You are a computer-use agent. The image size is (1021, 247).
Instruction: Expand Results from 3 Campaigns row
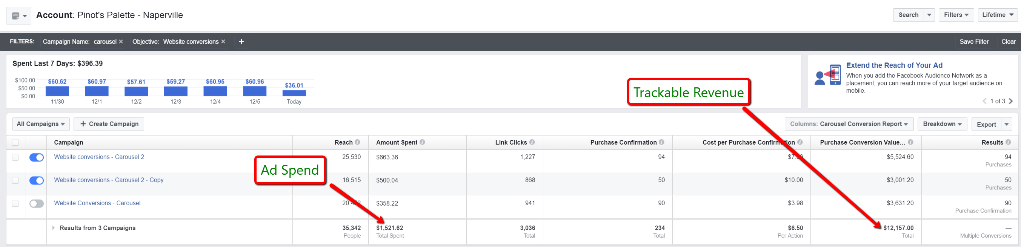(x=54, y=228)
